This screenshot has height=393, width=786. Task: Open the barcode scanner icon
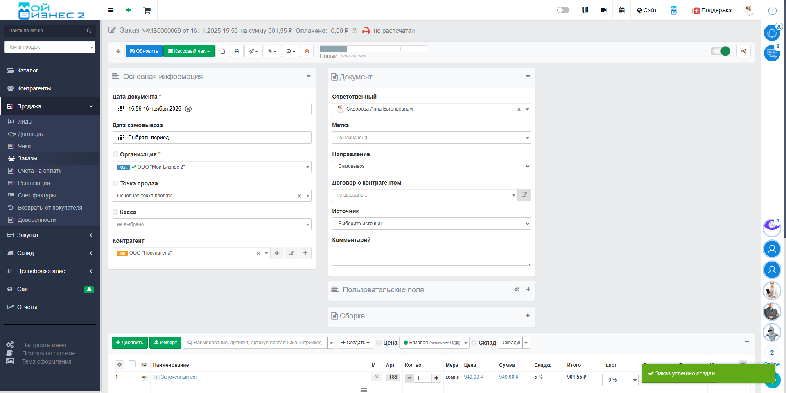click(x=585, y=10)
